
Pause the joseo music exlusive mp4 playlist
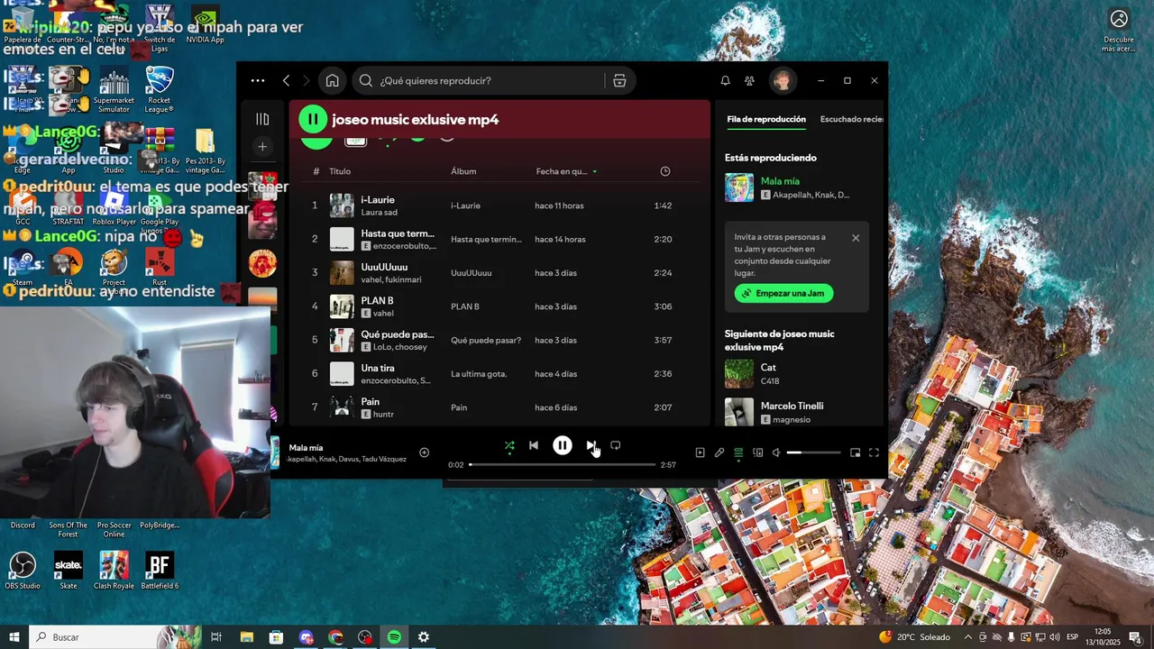coord(313,119)
